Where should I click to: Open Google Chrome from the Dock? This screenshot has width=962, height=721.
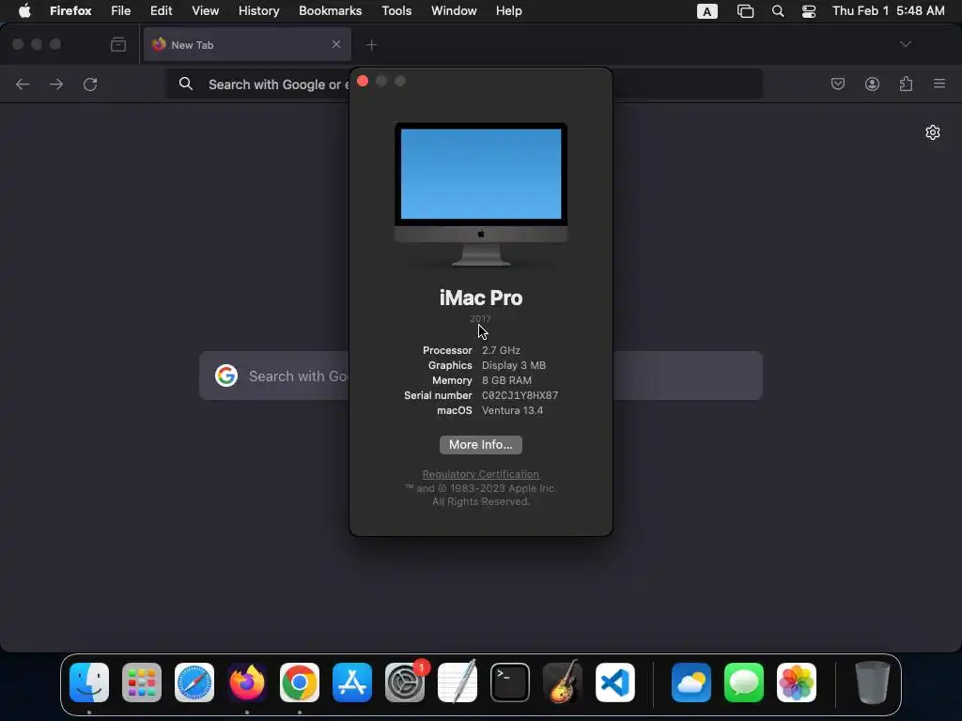[x=300, y=683]
